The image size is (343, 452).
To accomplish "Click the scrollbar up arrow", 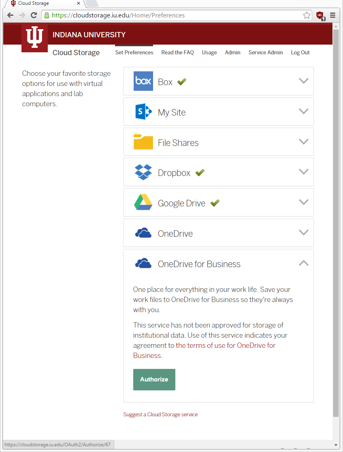I will click(336, 26).
